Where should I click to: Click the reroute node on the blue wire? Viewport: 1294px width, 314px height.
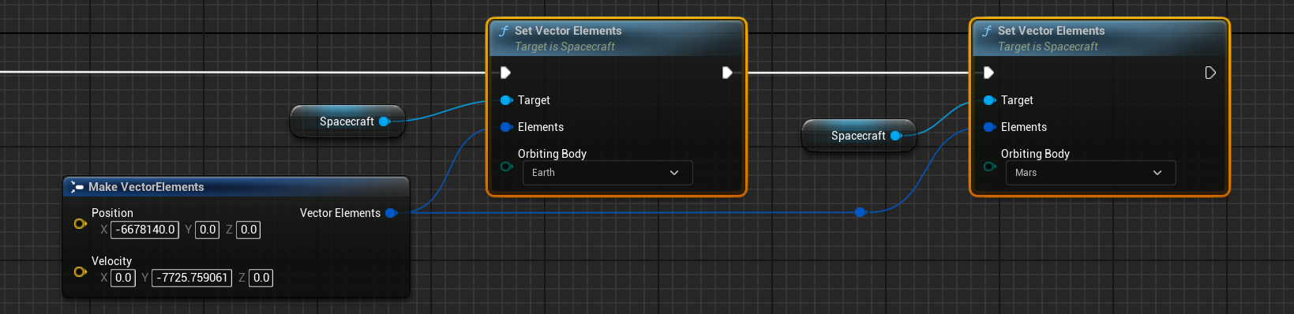pyautogui.click(x=861, y=212)
